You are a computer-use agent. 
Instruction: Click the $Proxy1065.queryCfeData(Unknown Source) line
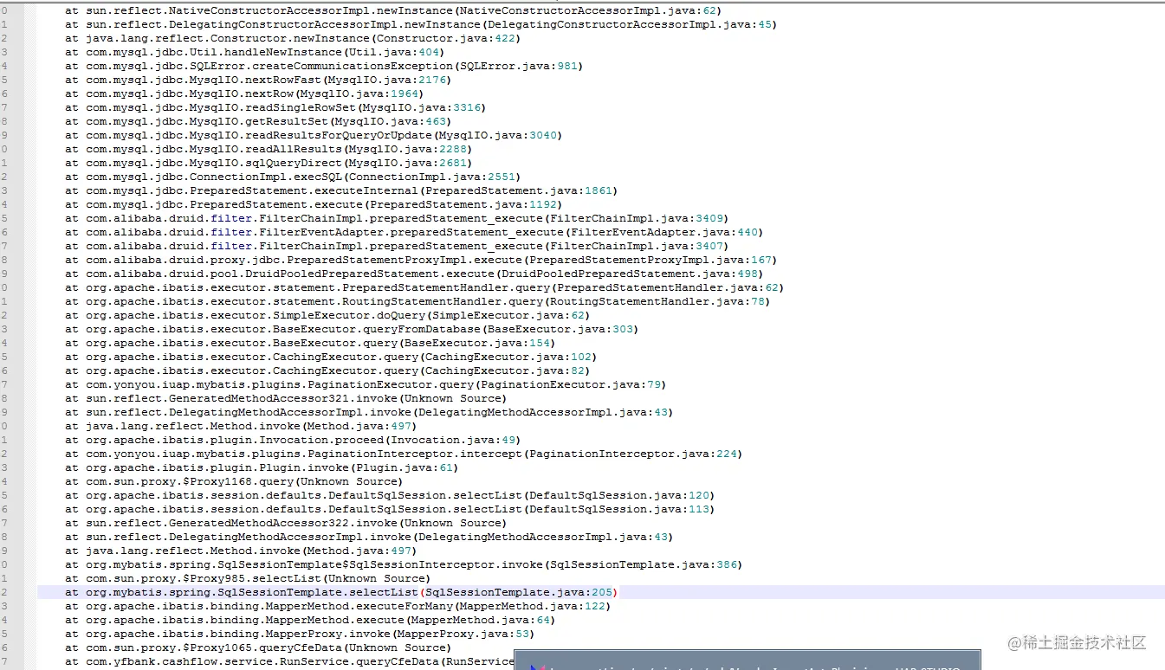tap(258, 647)
